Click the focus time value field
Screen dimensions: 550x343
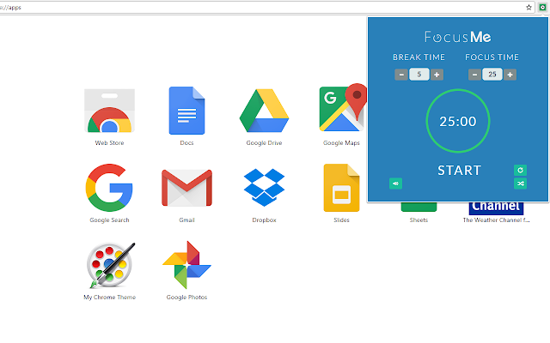click(x=492, y=75)
